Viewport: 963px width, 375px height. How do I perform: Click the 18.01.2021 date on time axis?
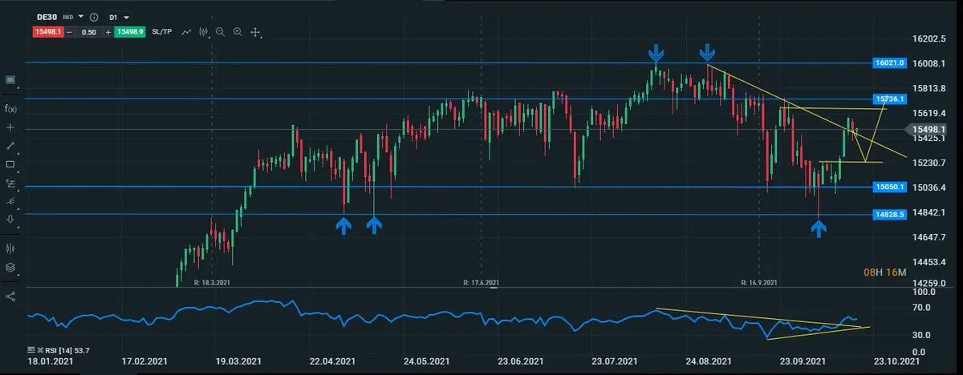(x=51, y=361)
